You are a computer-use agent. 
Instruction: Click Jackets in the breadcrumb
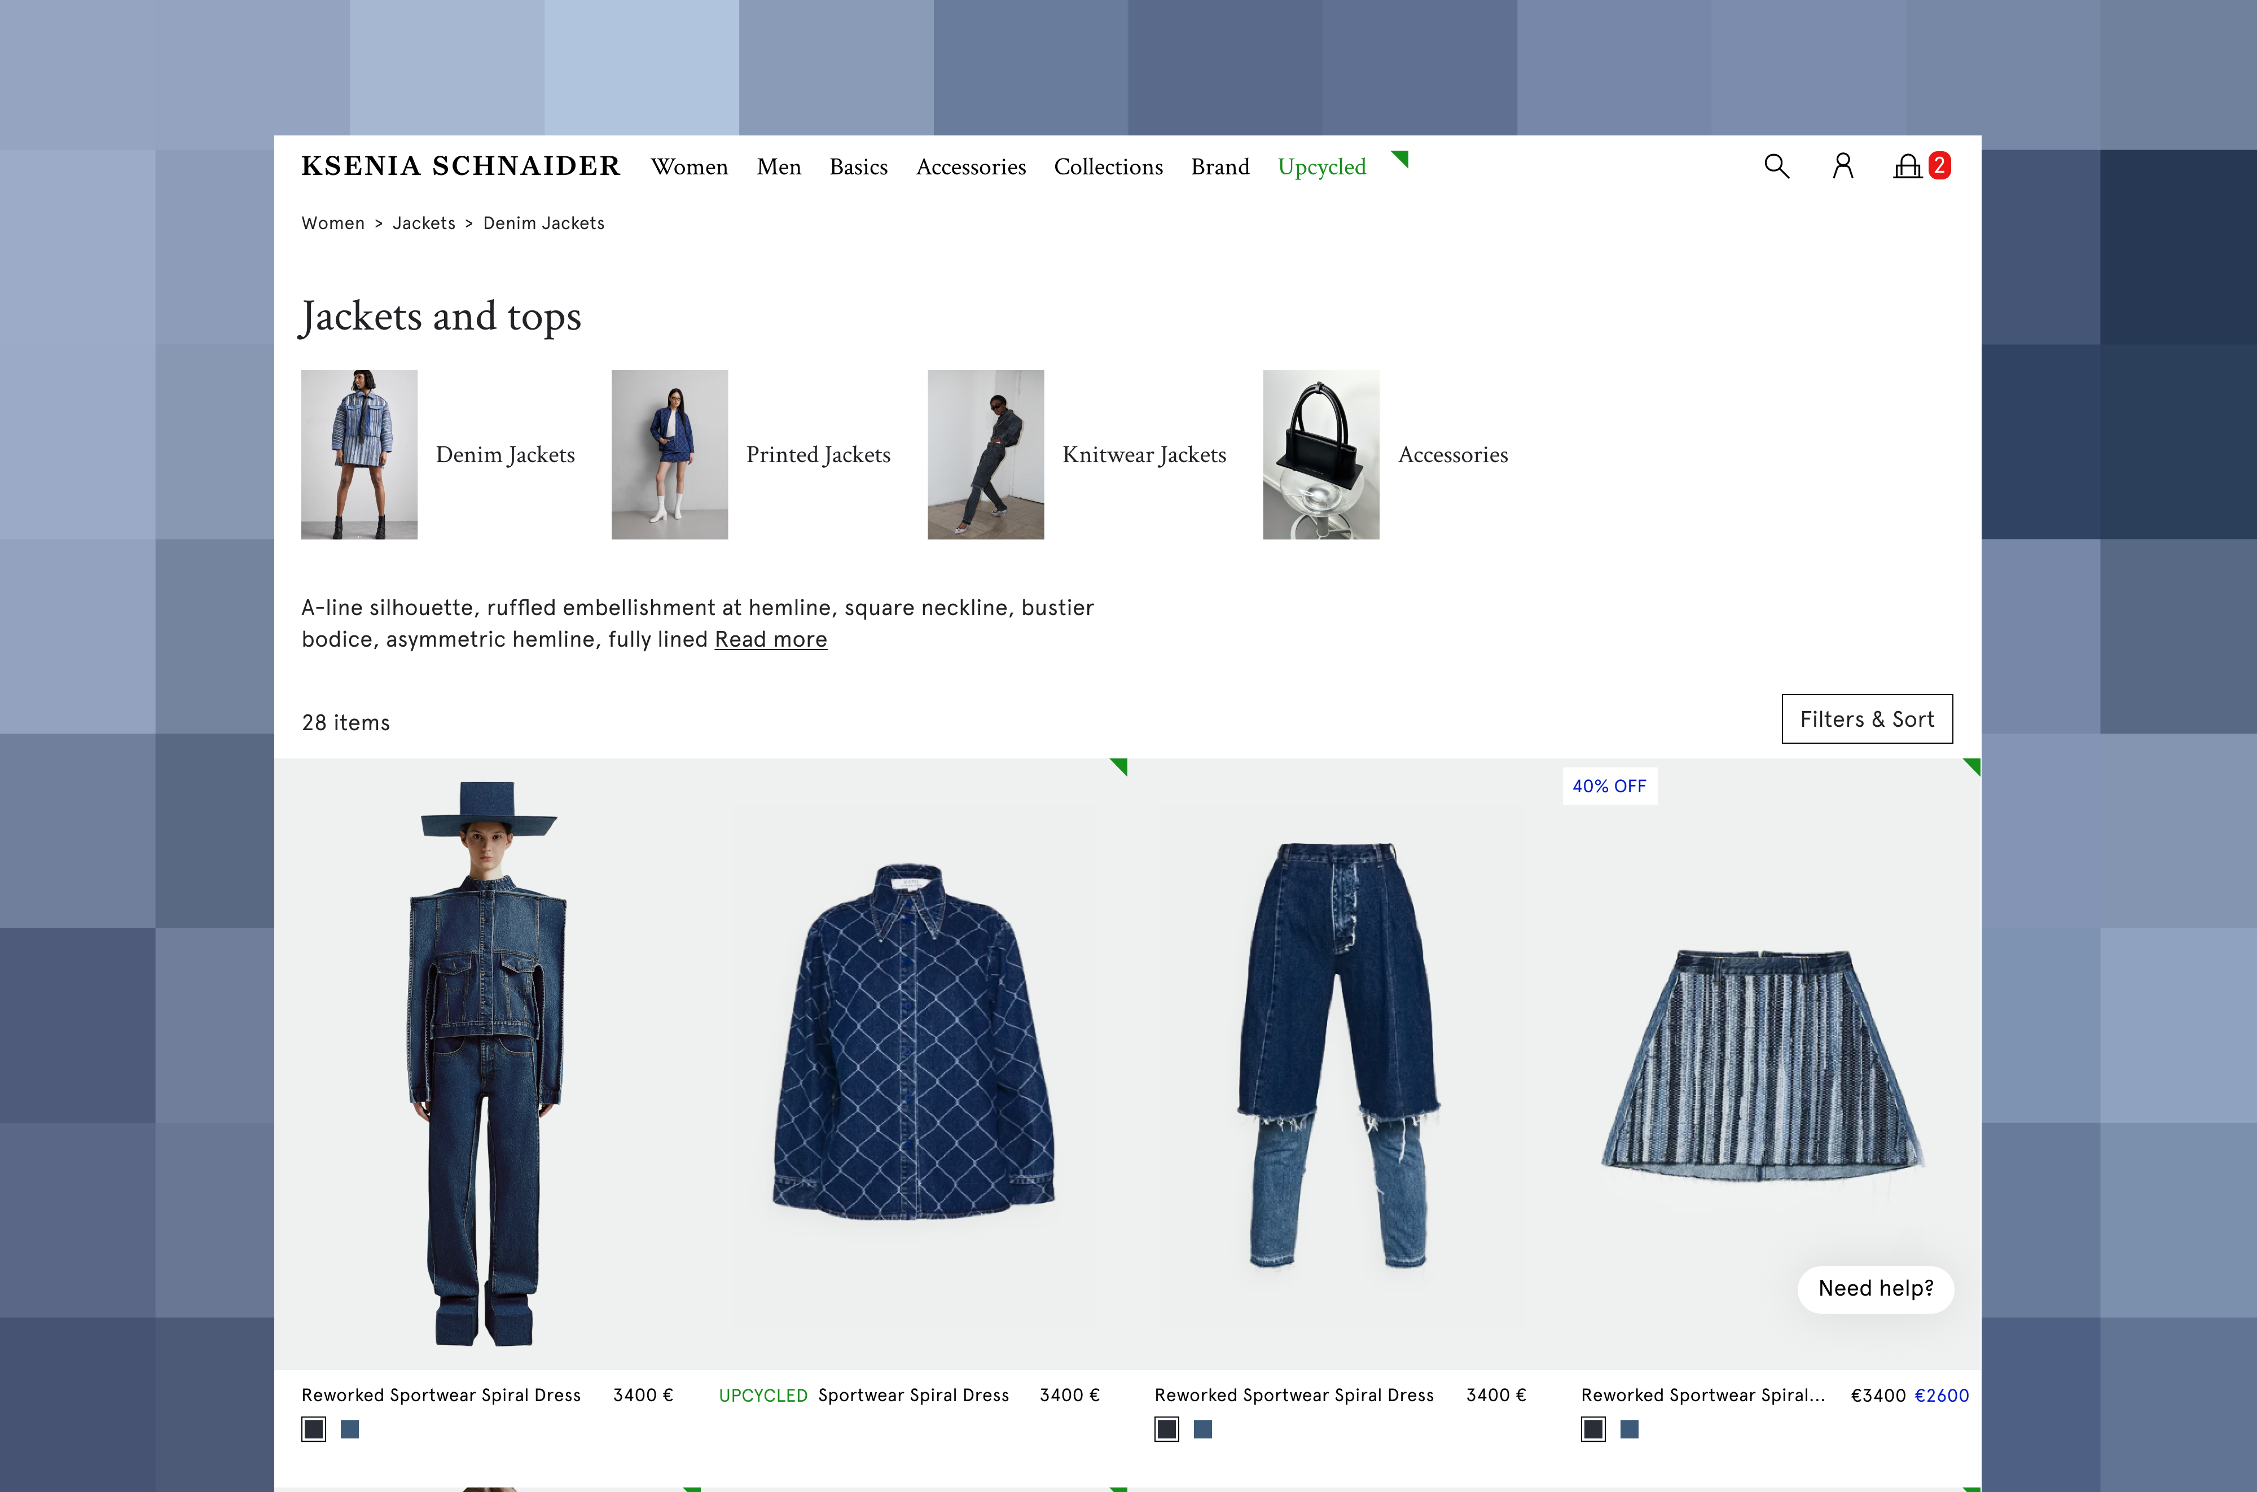(x=423, y=223)
